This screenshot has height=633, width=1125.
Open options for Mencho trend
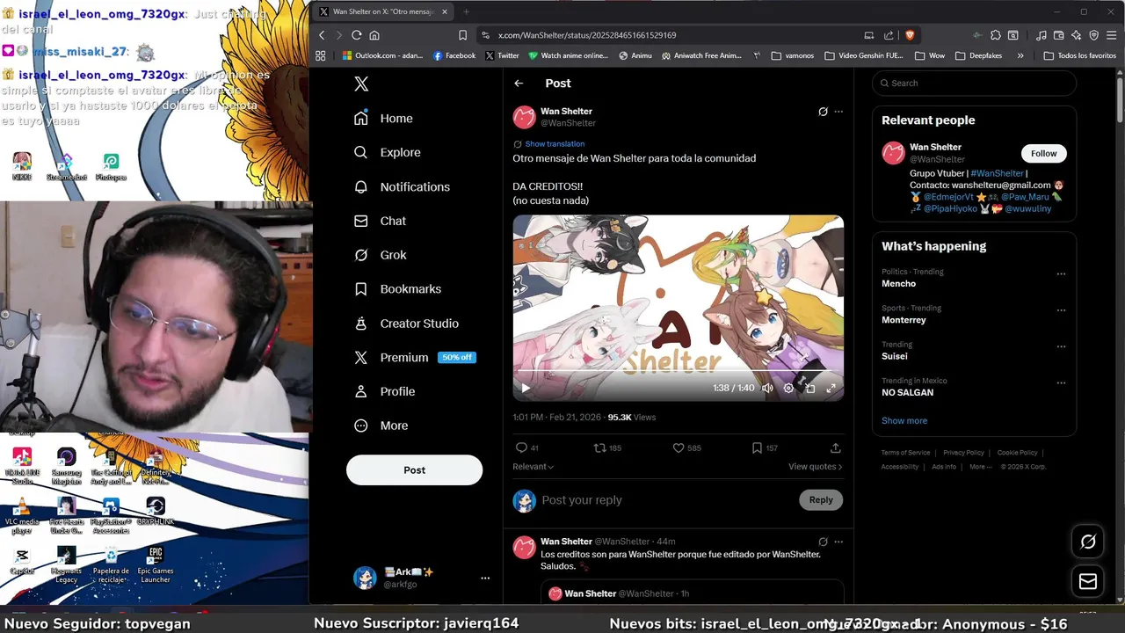pyautogui.click(x=1061, y=273)
